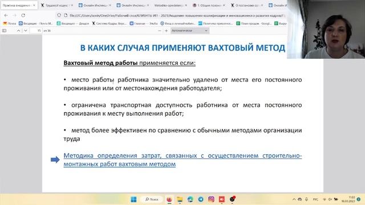
Task: Click the file page icon in address bar
Action: click(x=66, y=15)
